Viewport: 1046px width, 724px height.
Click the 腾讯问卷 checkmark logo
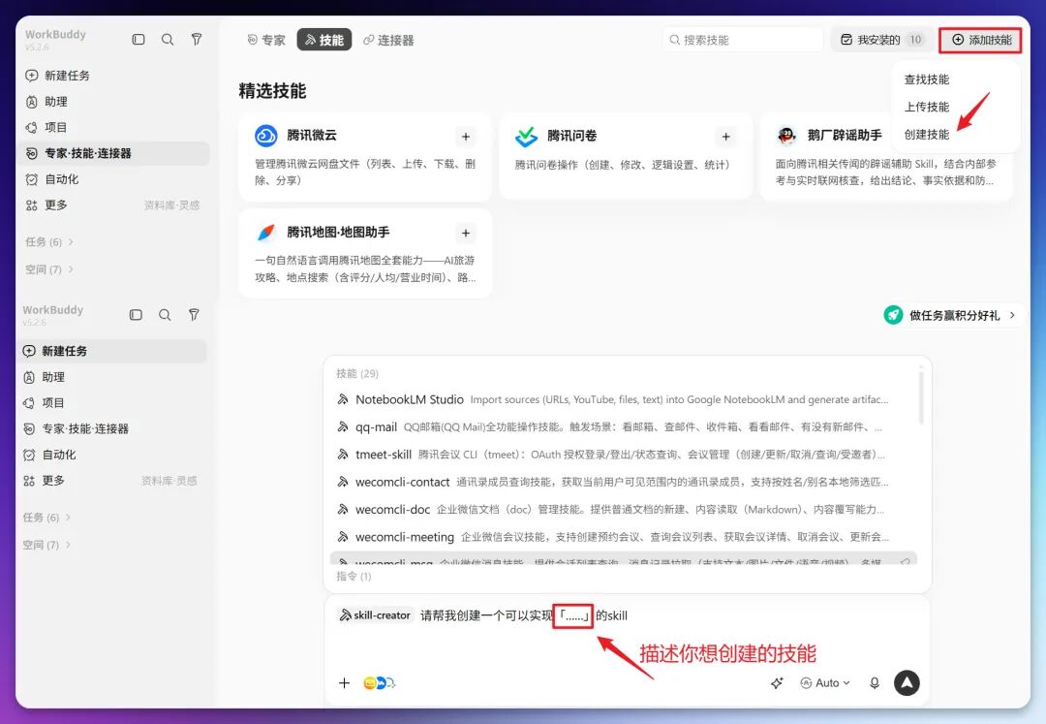526,136
